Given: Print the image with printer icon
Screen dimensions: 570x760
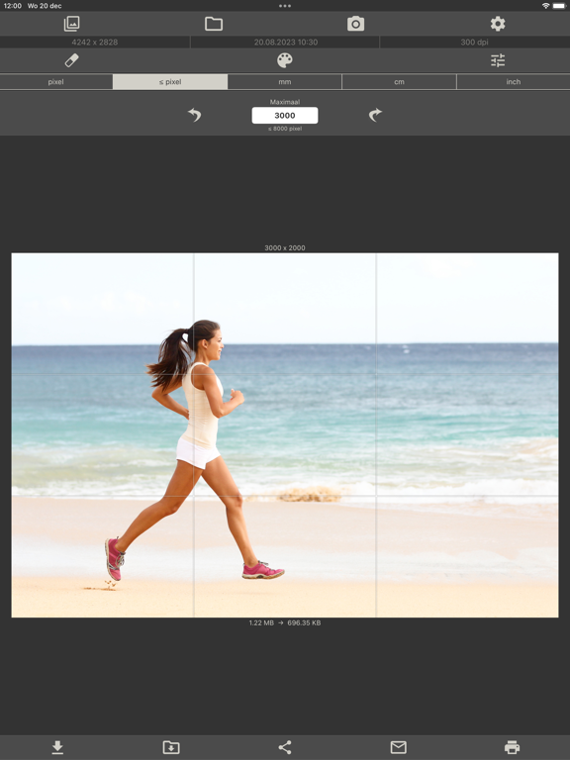Looking at the screenshot, I should (x=513, y=747).
